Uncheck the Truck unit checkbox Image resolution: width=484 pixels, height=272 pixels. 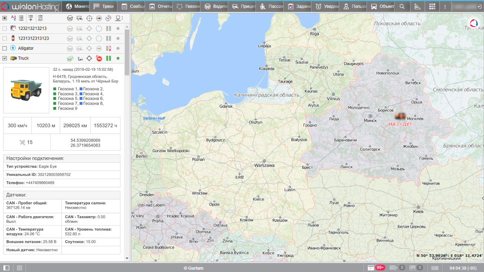(5, 58)
